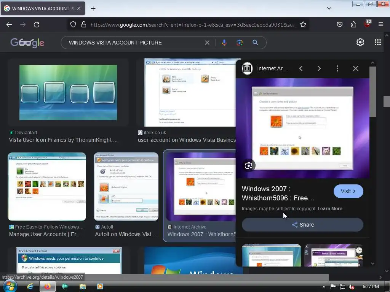
Task: Visit the Windows 2007 page
Action: coord(348,191)
